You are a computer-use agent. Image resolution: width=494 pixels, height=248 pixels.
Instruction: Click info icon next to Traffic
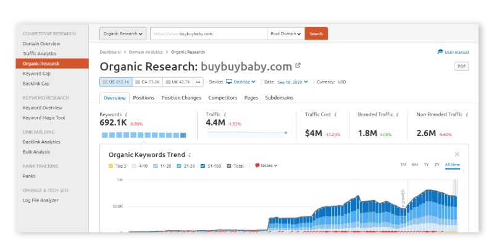tap(225, 114)
